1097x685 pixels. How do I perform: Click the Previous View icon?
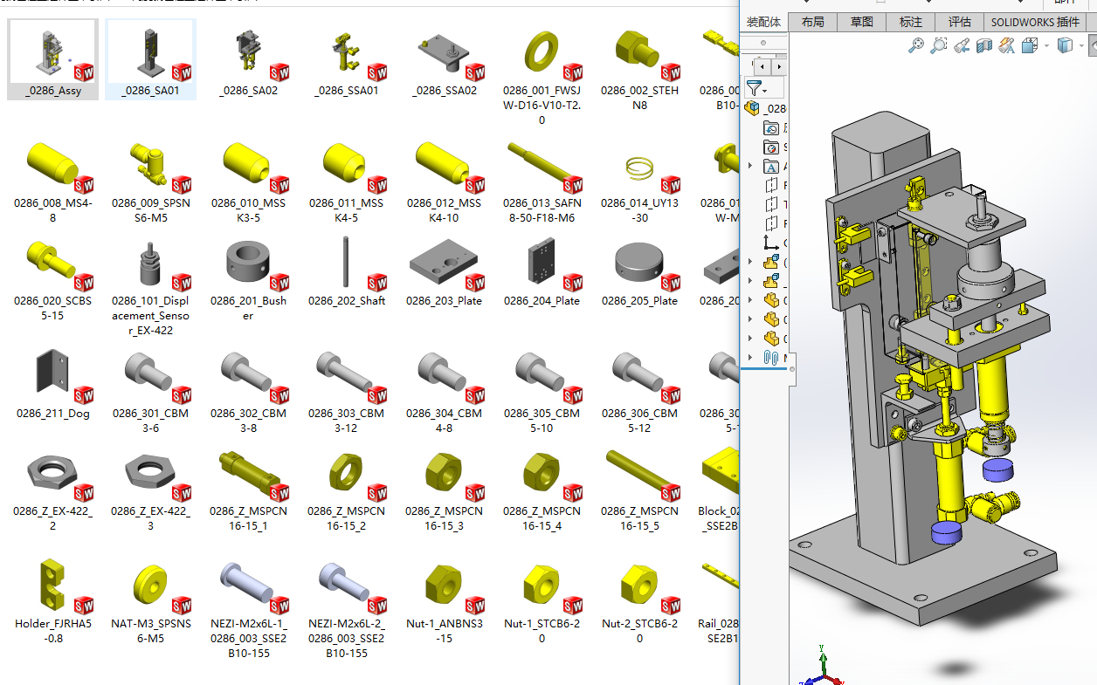coord(962,45)
